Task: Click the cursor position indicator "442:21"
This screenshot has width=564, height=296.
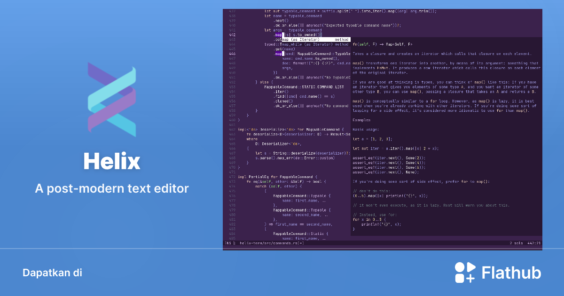Action: [x=534, y=243]
